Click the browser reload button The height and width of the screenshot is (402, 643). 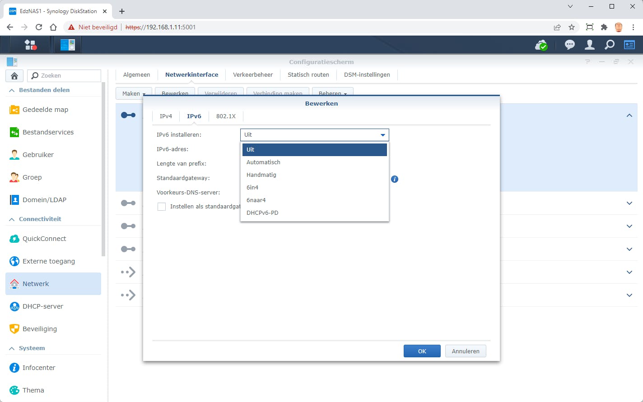click(x=39, y=27)
